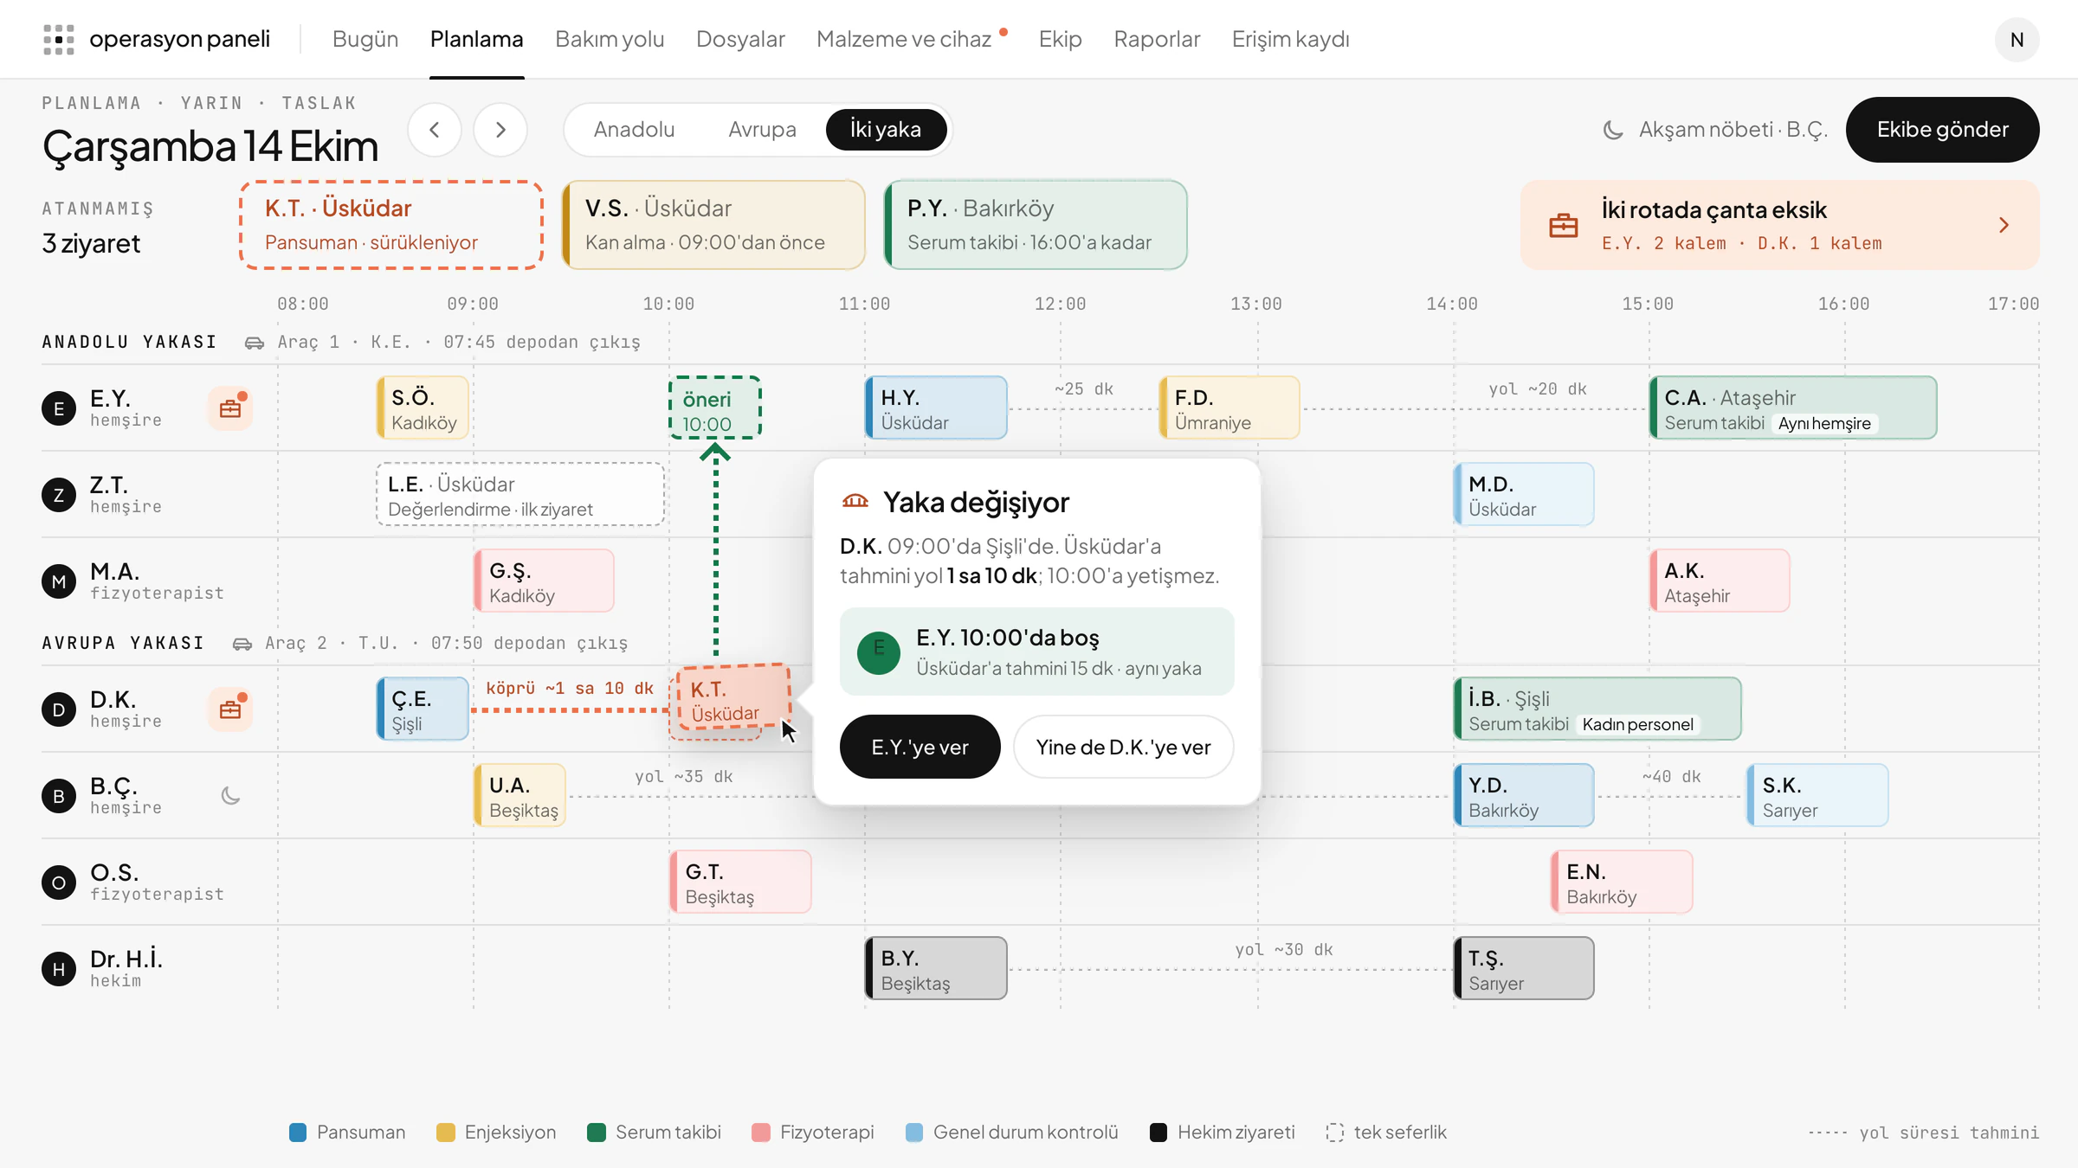Select the İki yaka filter
This screenshot has width=2078, height=1168.
(x=886, y=129)
